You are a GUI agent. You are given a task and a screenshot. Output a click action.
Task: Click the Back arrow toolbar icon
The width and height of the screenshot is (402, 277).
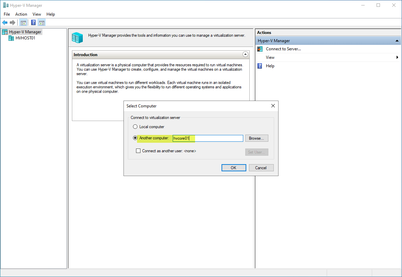[5, 23]
